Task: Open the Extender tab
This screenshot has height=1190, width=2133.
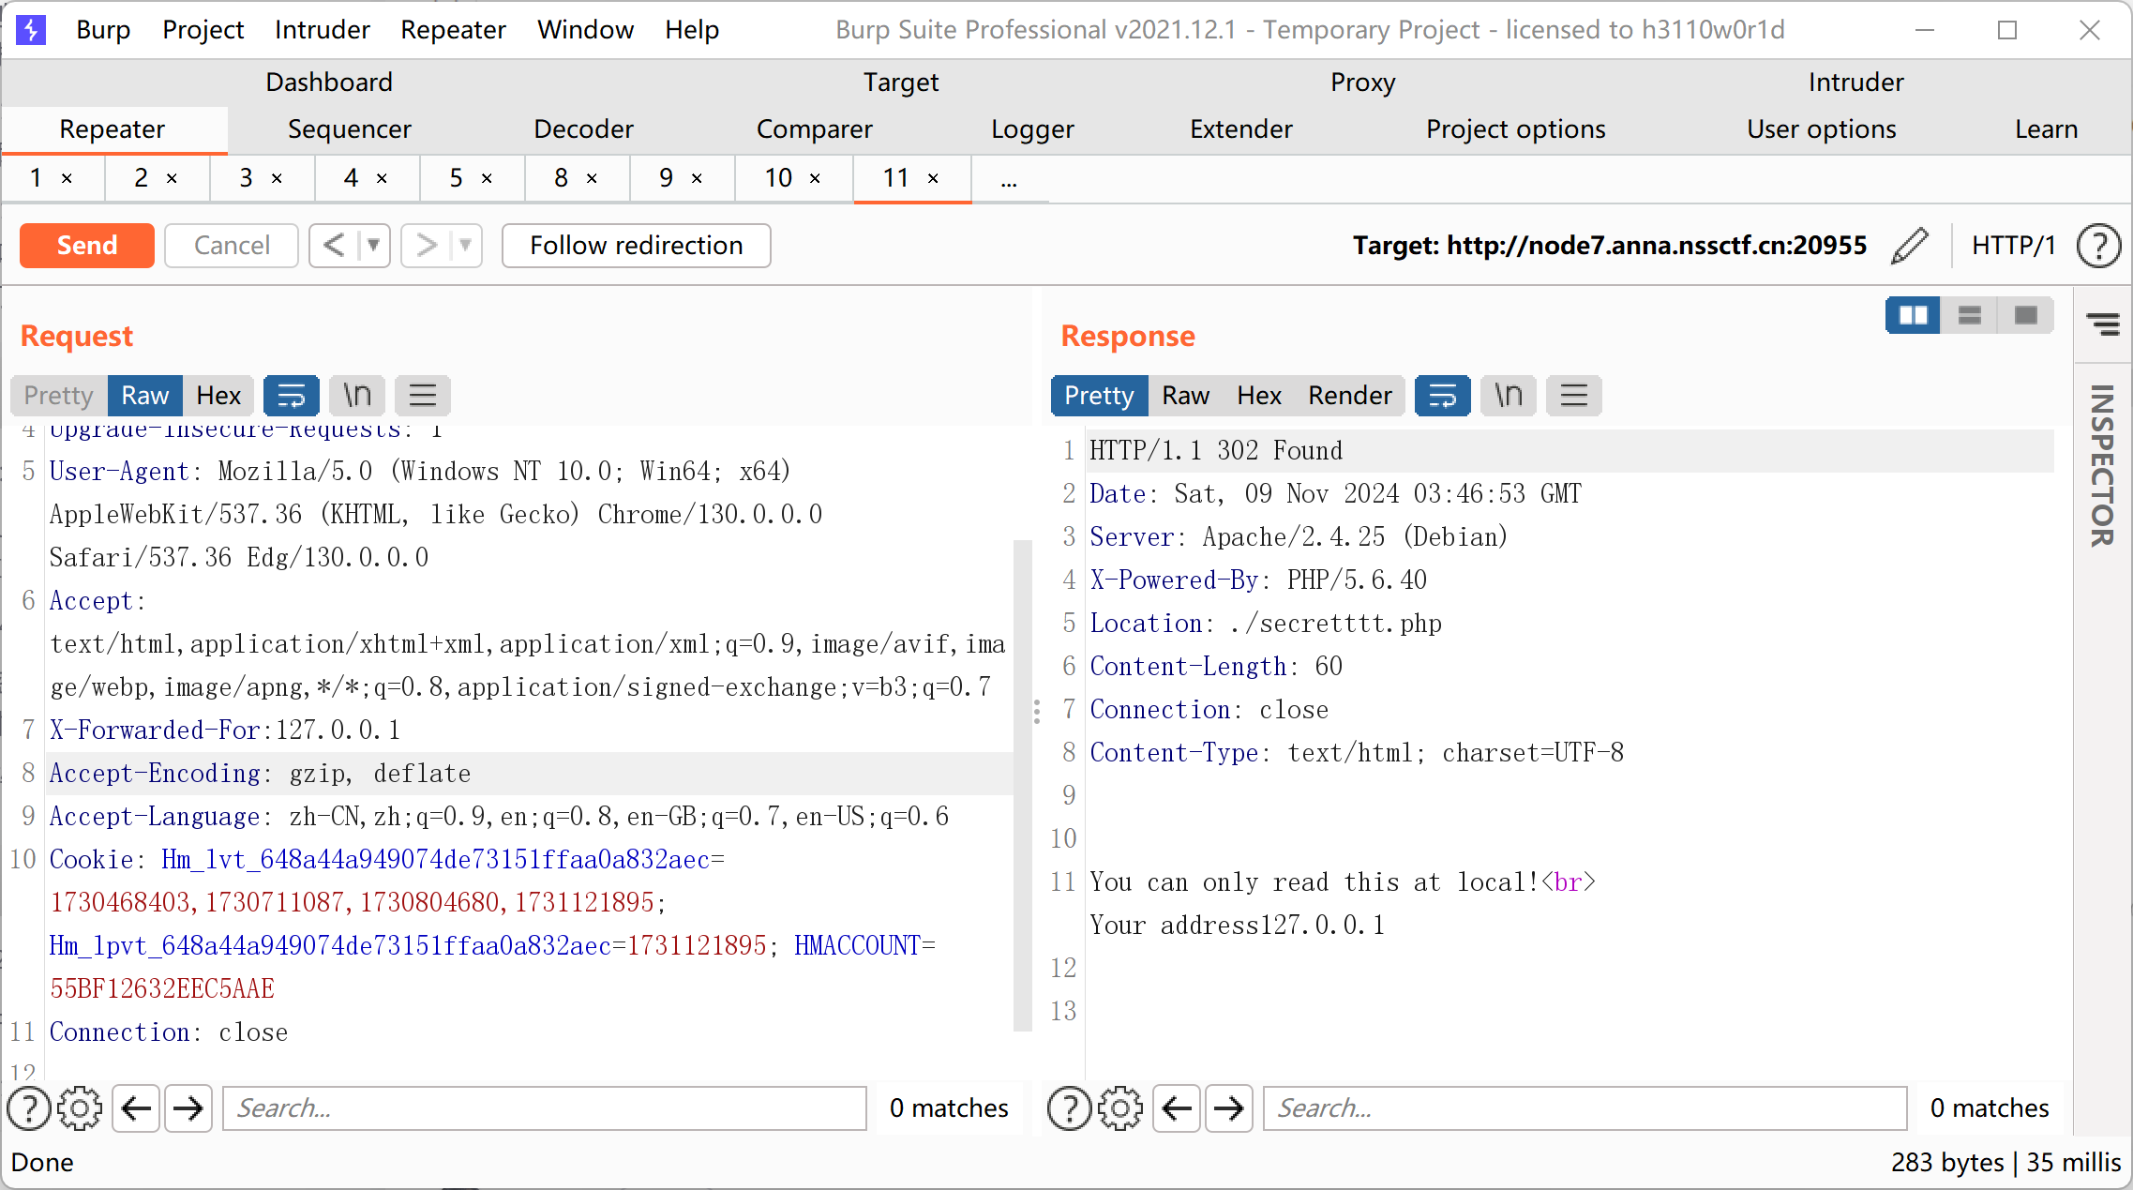Action: pos(1241,129)
